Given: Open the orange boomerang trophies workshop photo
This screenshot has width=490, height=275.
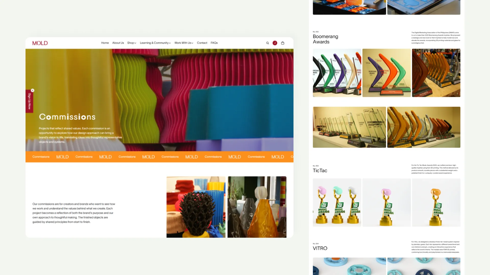Looking at the screenshot, I should pos(436,73).
